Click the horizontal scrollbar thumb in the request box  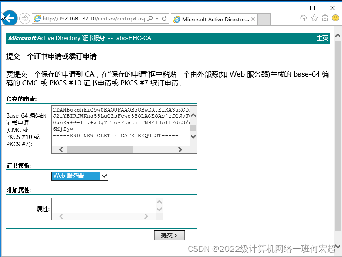[100, 149]
